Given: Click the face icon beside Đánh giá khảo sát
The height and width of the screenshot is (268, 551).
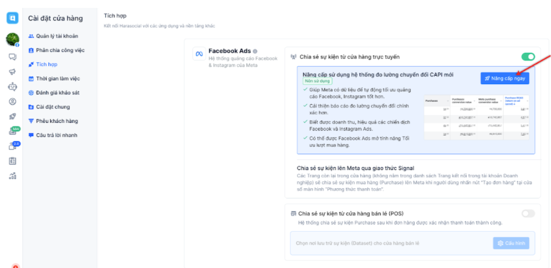Looking at the screenshot, I should point(31,93).
